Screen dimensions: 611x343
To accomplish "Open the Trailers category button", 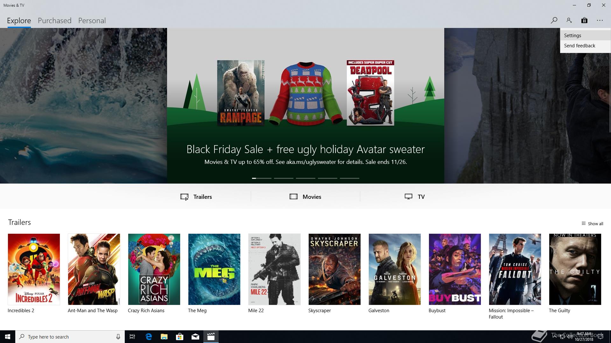I will 196,197.
